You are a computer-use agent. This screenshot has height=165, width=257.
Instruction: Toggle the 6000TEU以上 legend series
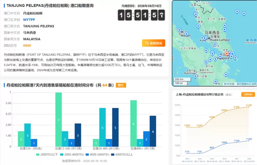[122, 154]
